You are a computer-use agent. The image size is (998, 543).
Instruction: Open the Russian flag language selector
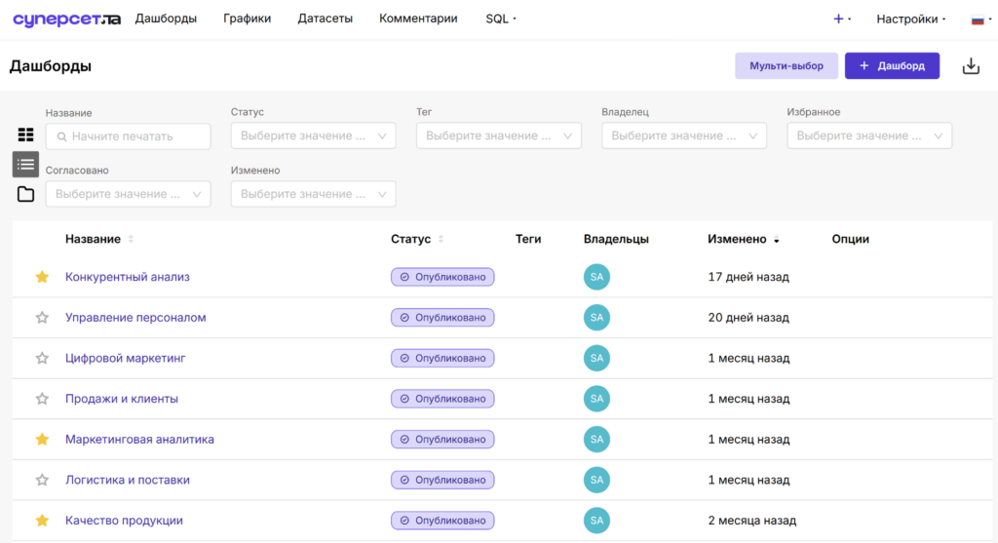coord(980,19)
